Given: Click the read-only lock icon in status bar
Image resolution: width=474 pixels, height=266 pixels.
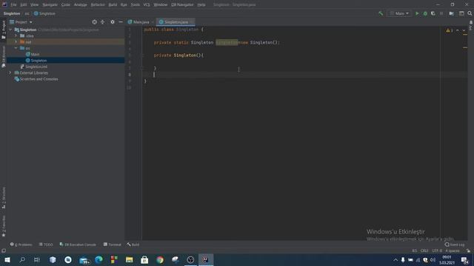Looking at the screenshot, I should (x=468, y=250).
